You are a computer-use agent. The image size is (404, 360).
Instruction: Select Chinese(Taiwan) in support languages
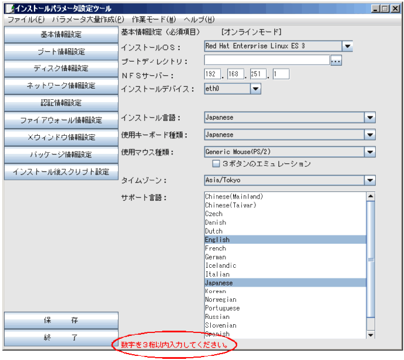click(x=285, y=206)
